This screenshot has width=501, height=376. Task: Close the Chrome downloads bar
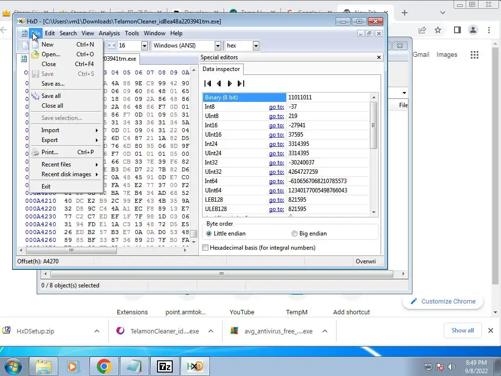click(491, 330)
